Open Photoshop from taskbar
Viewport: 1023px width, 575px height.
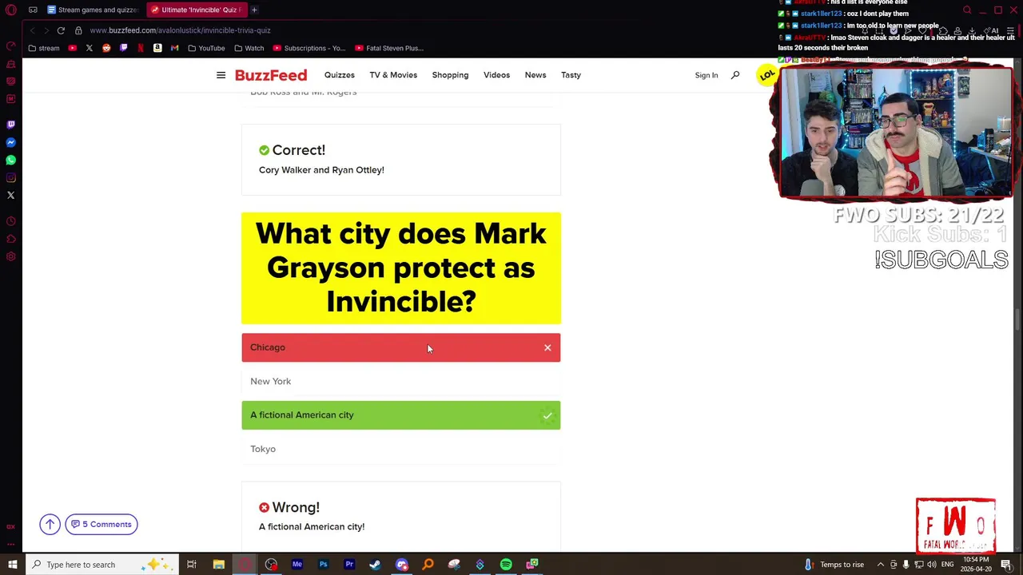[323, 565]
